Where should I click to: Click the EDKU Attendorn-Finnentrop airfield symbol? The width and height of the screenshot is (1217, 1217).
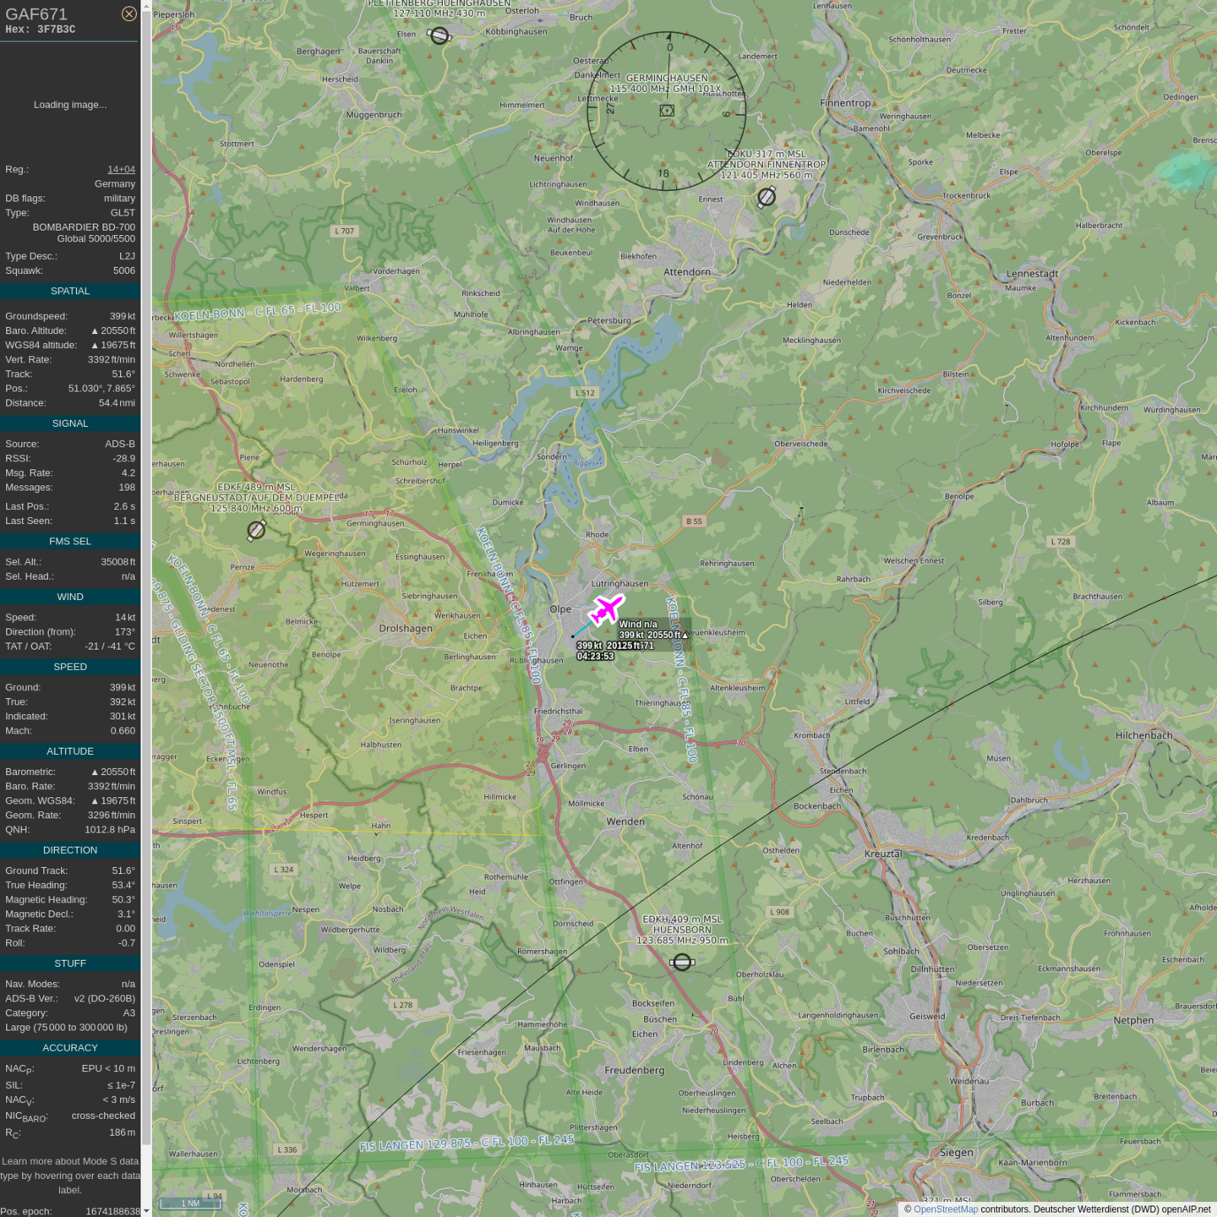pos(766,197)
